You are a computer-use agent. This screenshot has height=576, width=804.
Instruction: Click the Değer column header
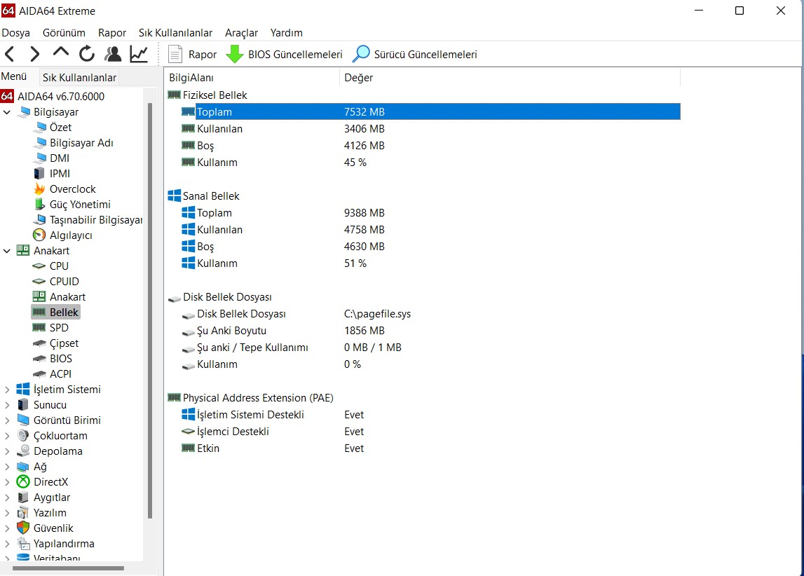[510, 77]
